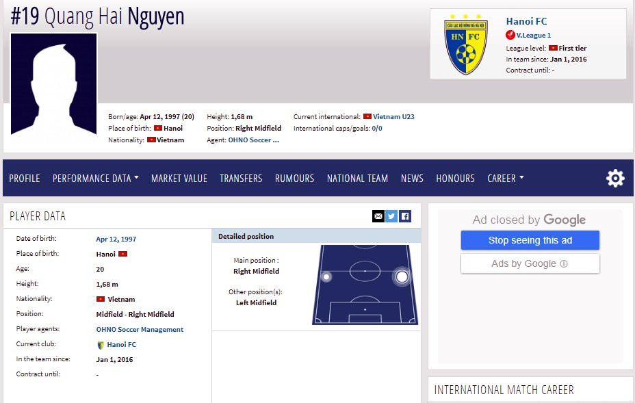Expand the Career dropdown menu
The width and height of the screenshot is (635, 403).
coord(505,179)
